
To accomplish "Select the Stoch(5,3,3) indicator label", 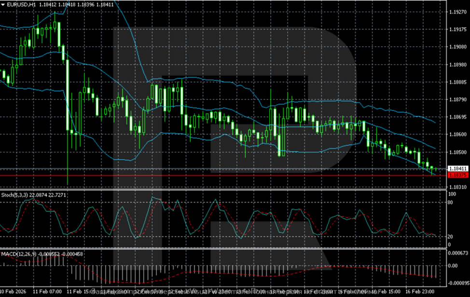I will click(13, 194).
